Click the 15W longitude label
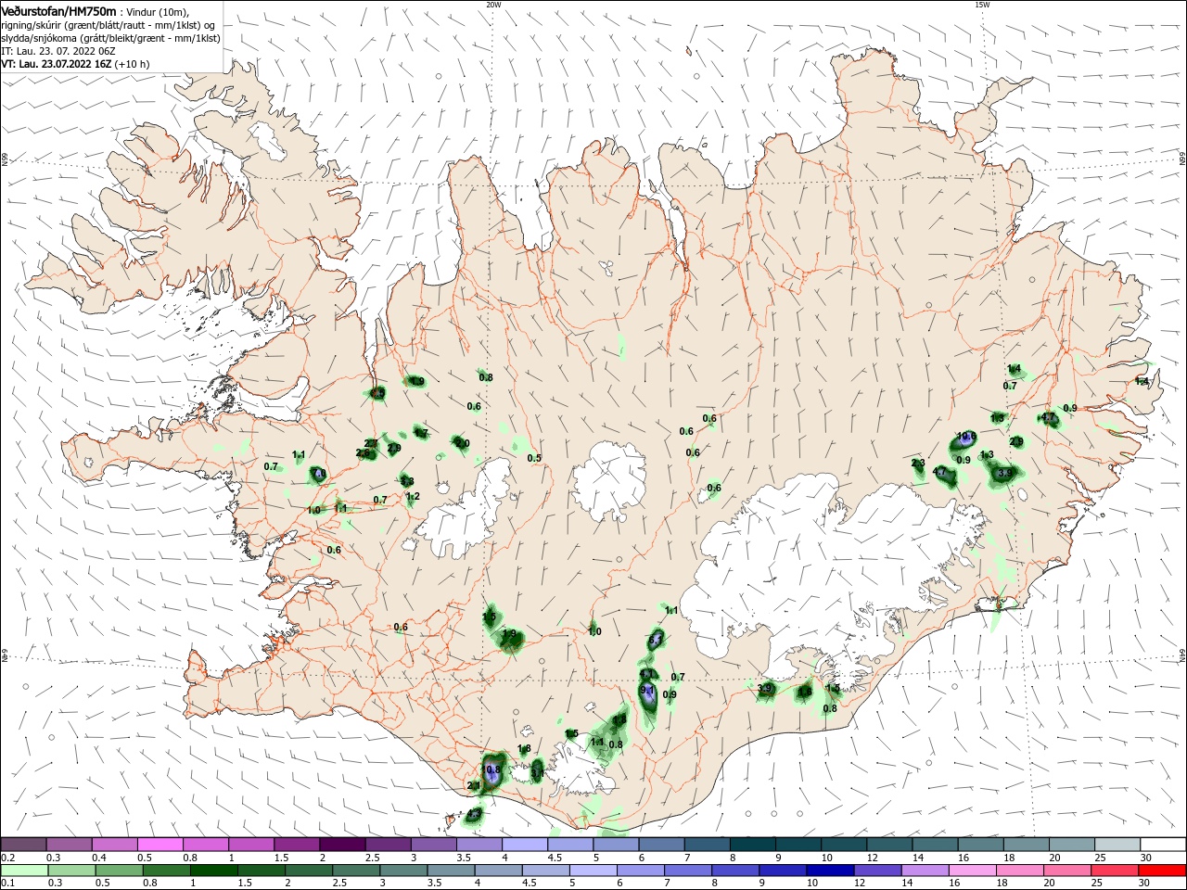Image resolution: width=1187 pixels, height=890 pixels. (982, 4)
